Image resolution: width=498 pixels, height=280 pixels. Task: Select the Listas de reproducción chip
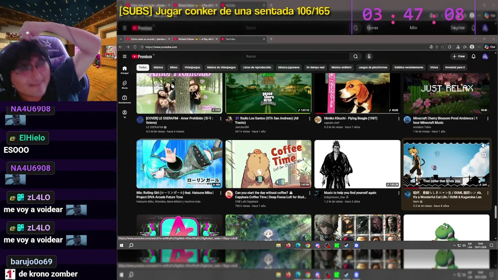(257, 67)
